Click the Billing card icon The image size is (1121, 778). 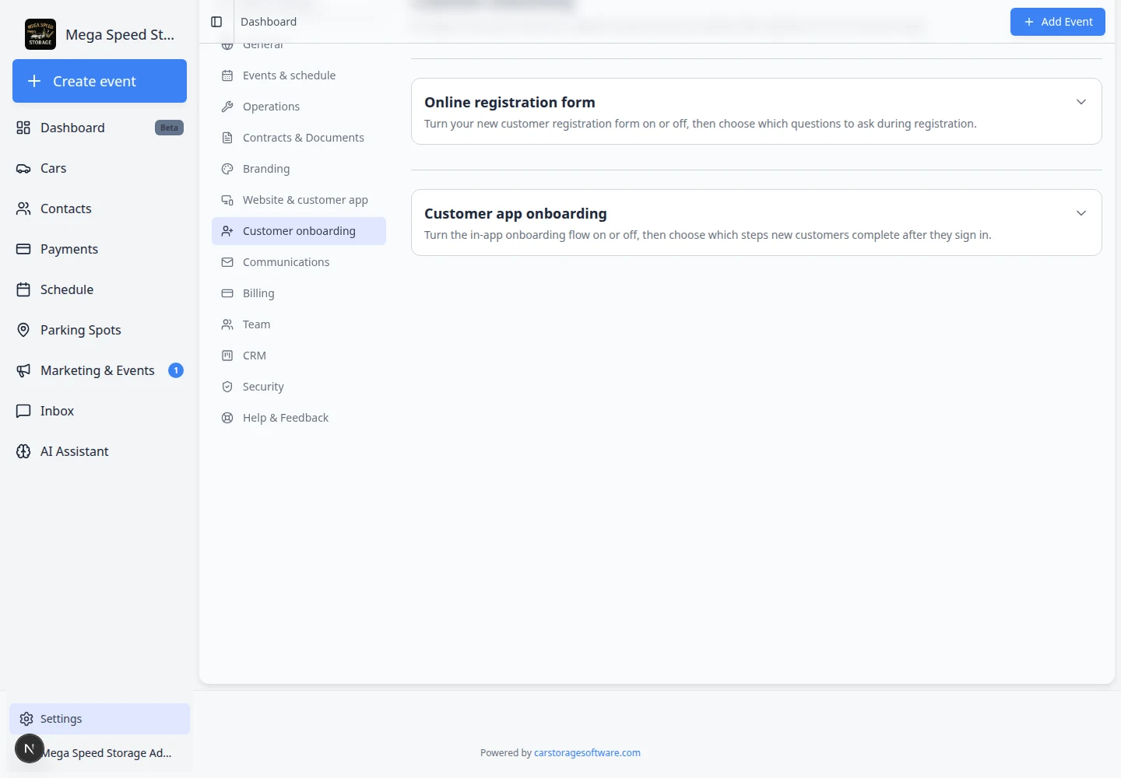(x=227, y=293)
